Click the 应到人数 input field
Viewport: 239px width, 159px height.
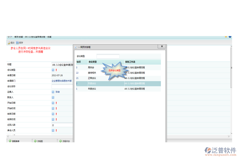62,125
